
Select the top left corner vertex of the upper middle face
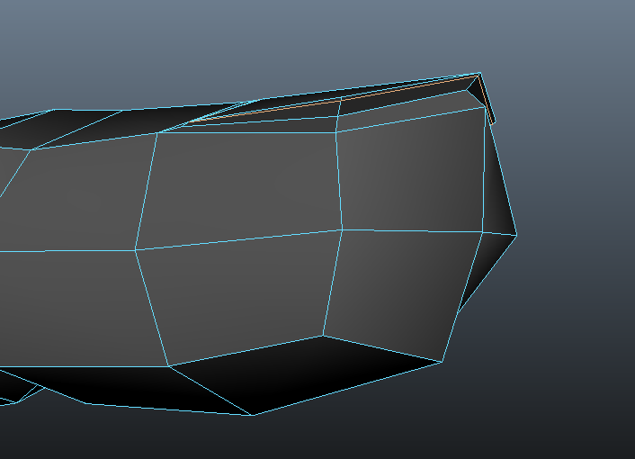[x=158, y=133]
